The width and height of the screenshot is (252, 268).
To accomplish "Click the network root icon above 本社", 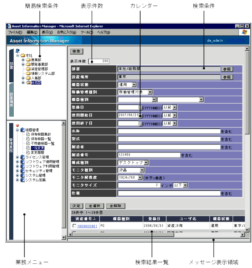I will click(x=18, y=51).
